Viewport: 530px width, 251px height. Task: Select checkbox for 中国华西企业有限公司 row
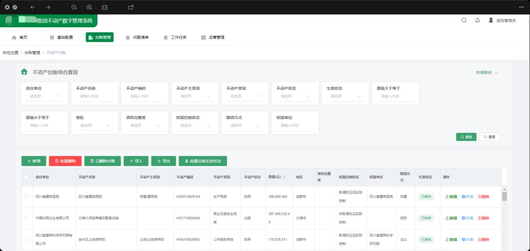pyautogui.click(x=26, y=218)
